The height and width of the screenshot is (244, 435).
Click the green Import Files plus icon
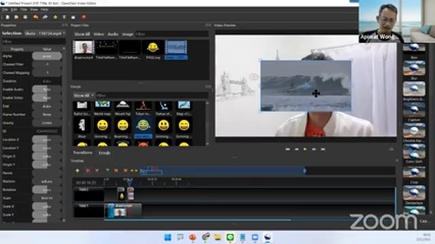pos(55,17)
